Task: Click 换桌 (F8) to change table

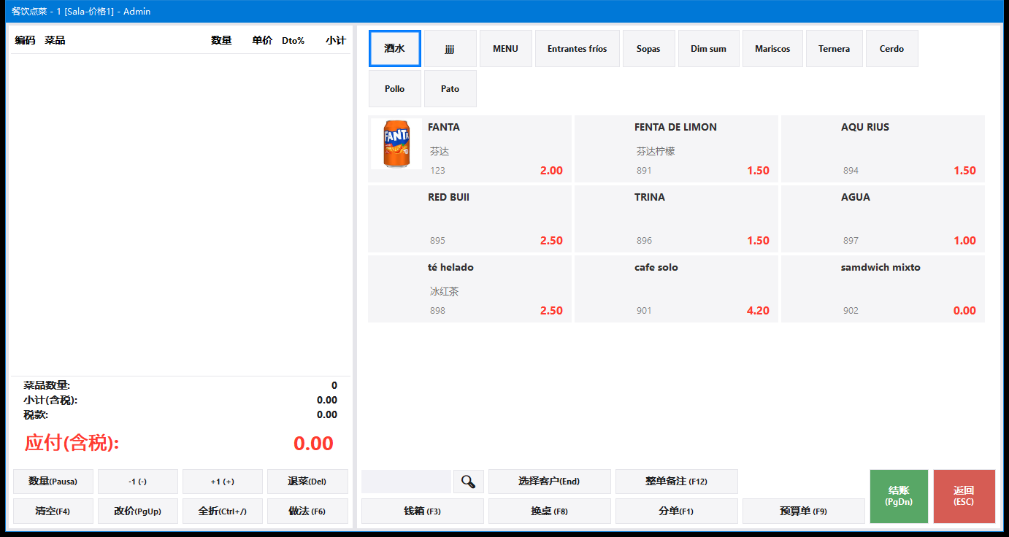Action: 549,511
